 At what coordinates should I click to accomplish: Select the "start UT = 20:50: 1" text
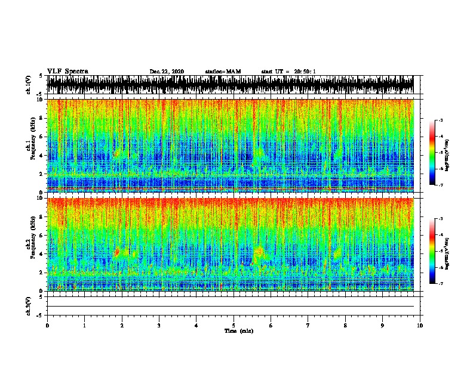(x=288, y=72)
